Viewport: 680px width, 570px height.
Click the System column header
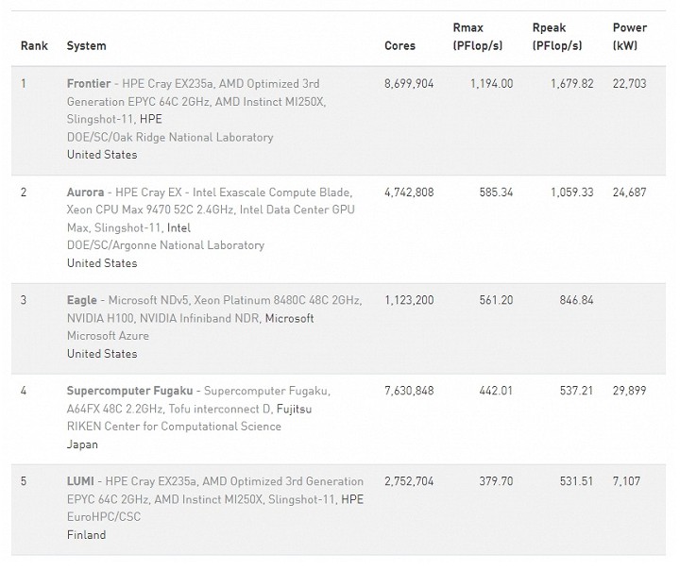(87, 45)
